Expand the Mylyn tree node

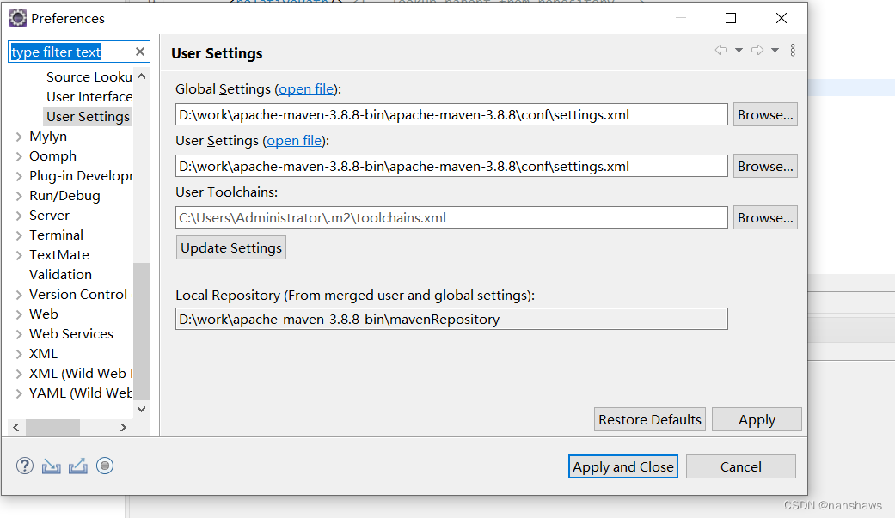coord(19,137)
